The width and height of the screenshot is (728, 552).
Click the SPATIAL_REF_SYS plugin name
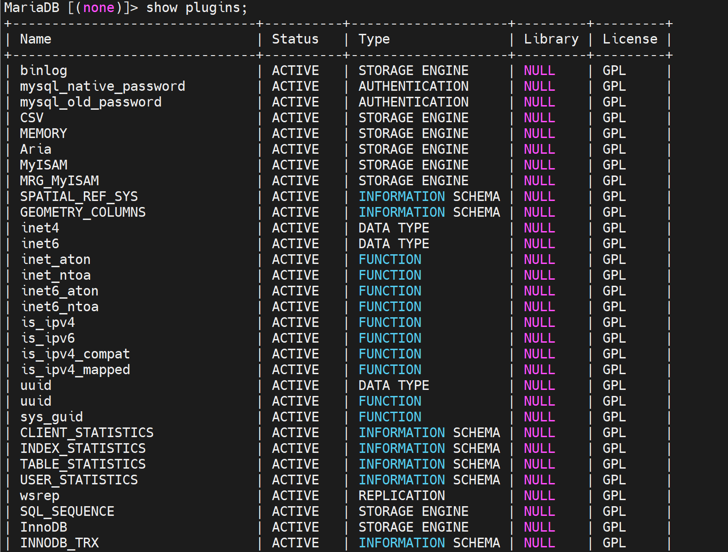79,197
